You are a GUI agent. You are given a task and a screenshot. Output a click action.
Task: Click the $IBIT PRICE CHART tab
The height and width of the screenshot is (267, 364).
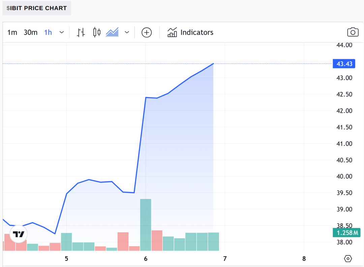pos(37,8)
